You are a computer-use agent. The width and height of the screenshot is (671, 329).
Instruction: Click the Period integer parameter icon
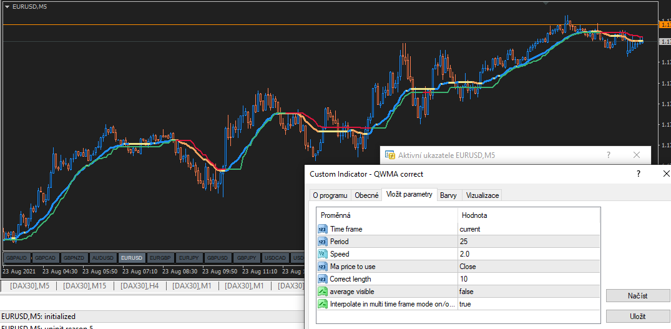(323, 242)
